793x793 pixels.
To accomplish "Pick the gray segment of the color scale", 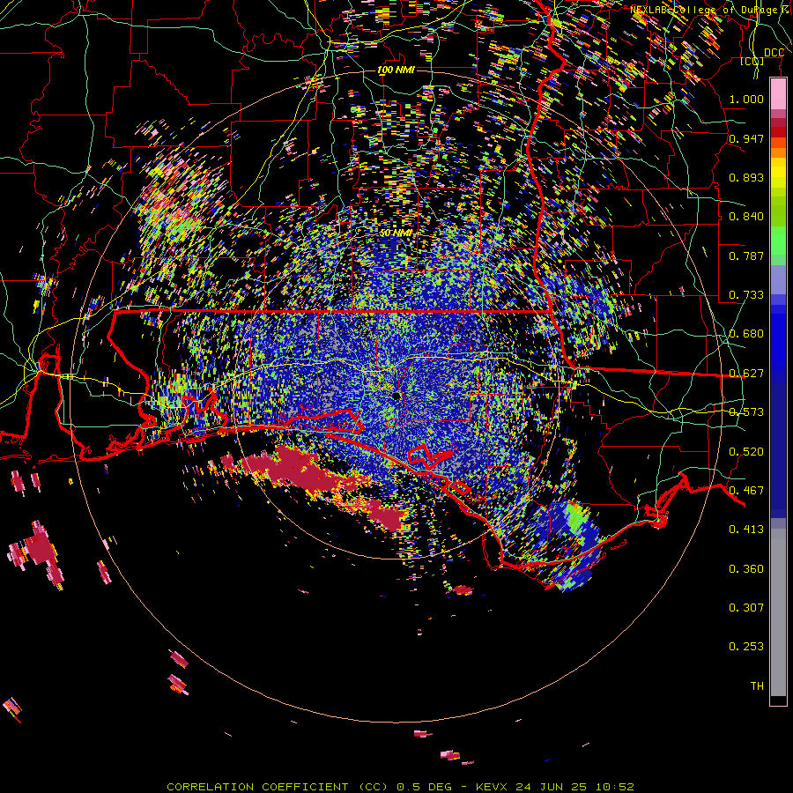I will (778, 612).
